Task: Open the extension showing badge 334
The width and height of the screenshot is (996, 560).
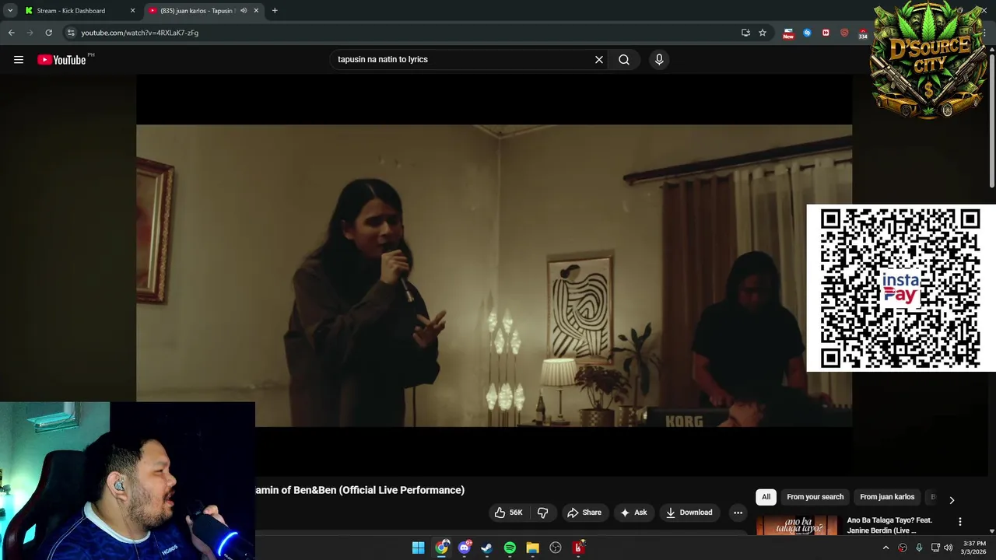Action: click(862, 33)
